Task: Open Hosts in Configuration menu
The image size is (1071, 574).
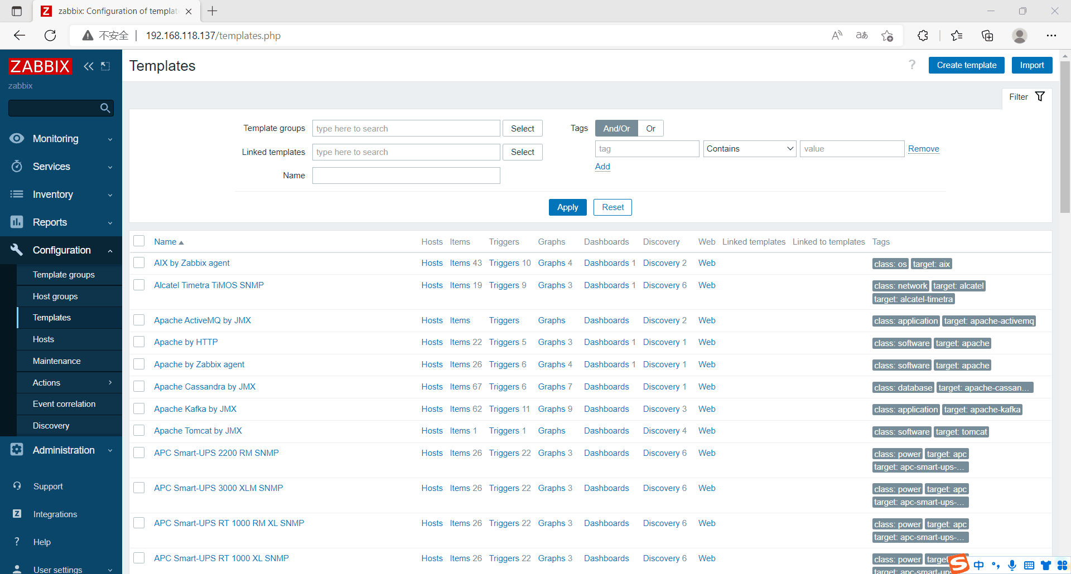Action: tap(69, 339)
